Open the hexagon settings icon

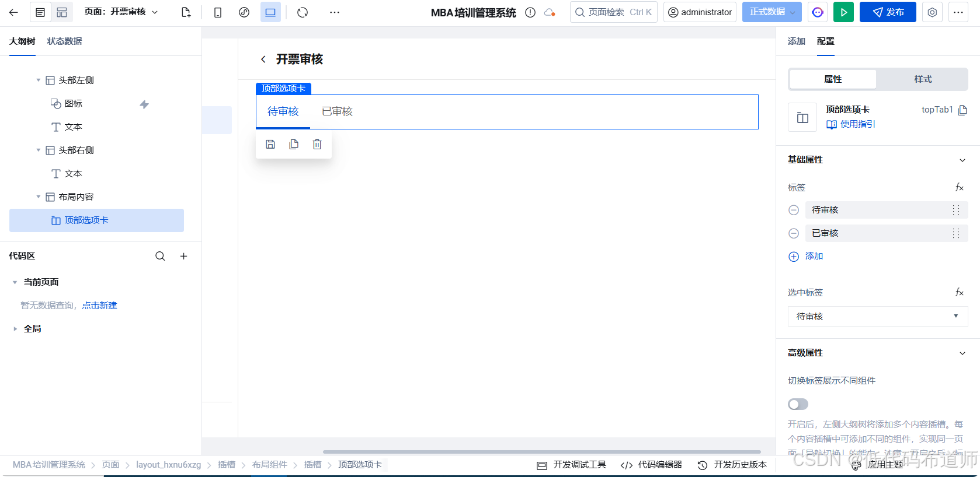pos(933,12)
